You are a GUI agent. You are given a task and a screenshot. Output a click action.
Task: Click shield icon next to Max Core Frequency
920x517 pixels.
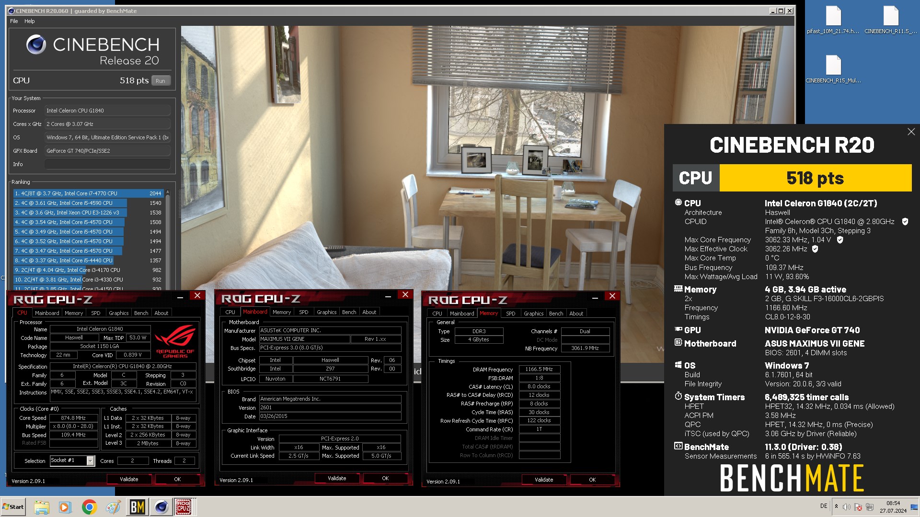coord(840,240)
